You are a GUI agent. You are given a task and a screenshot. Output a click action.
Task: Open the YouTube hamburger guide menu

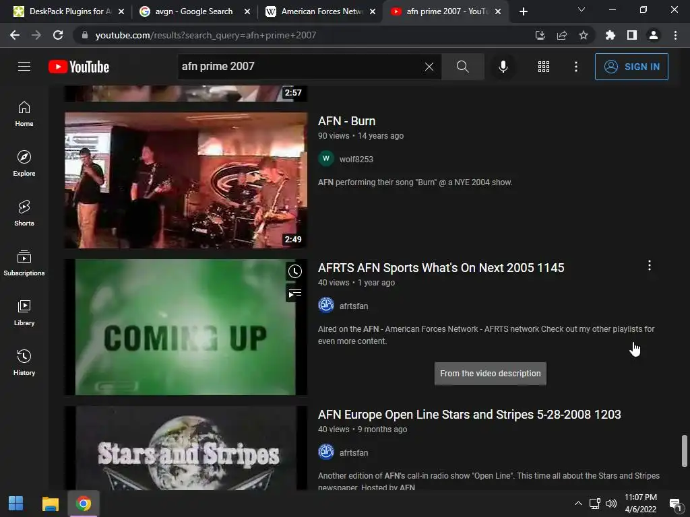(x=24, y=67)
